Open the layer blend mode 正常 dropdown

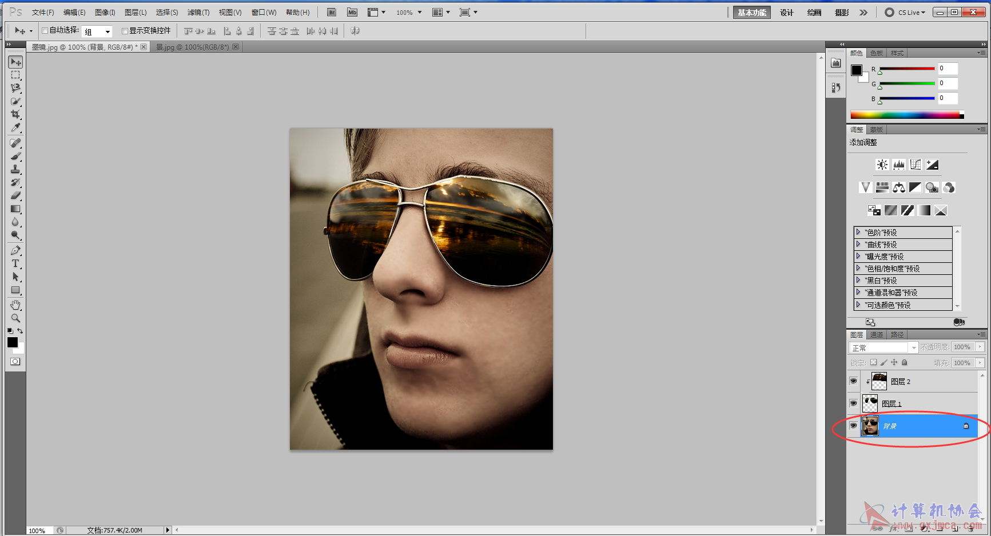(883, 347)
